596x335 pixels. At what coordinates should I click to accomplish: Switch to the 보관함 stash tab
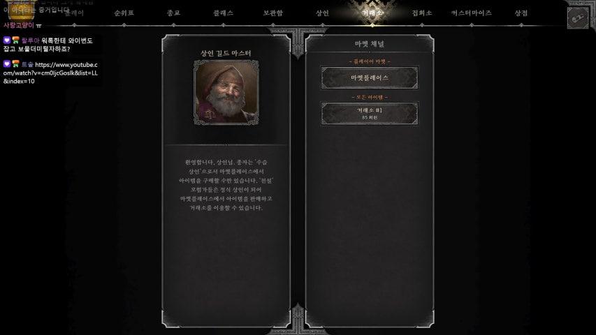[273, 13]
